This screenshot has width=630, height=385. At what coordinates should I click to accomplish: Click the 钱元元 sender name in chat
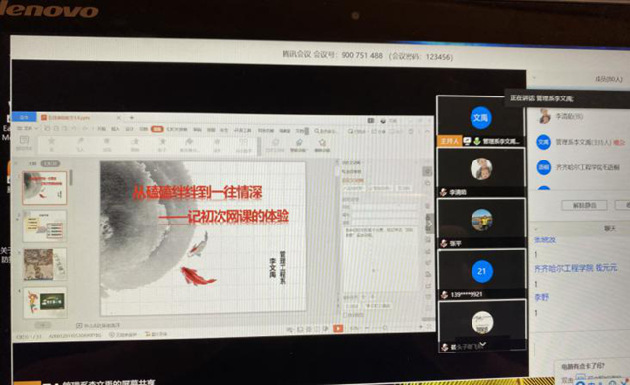coord(606,267)
